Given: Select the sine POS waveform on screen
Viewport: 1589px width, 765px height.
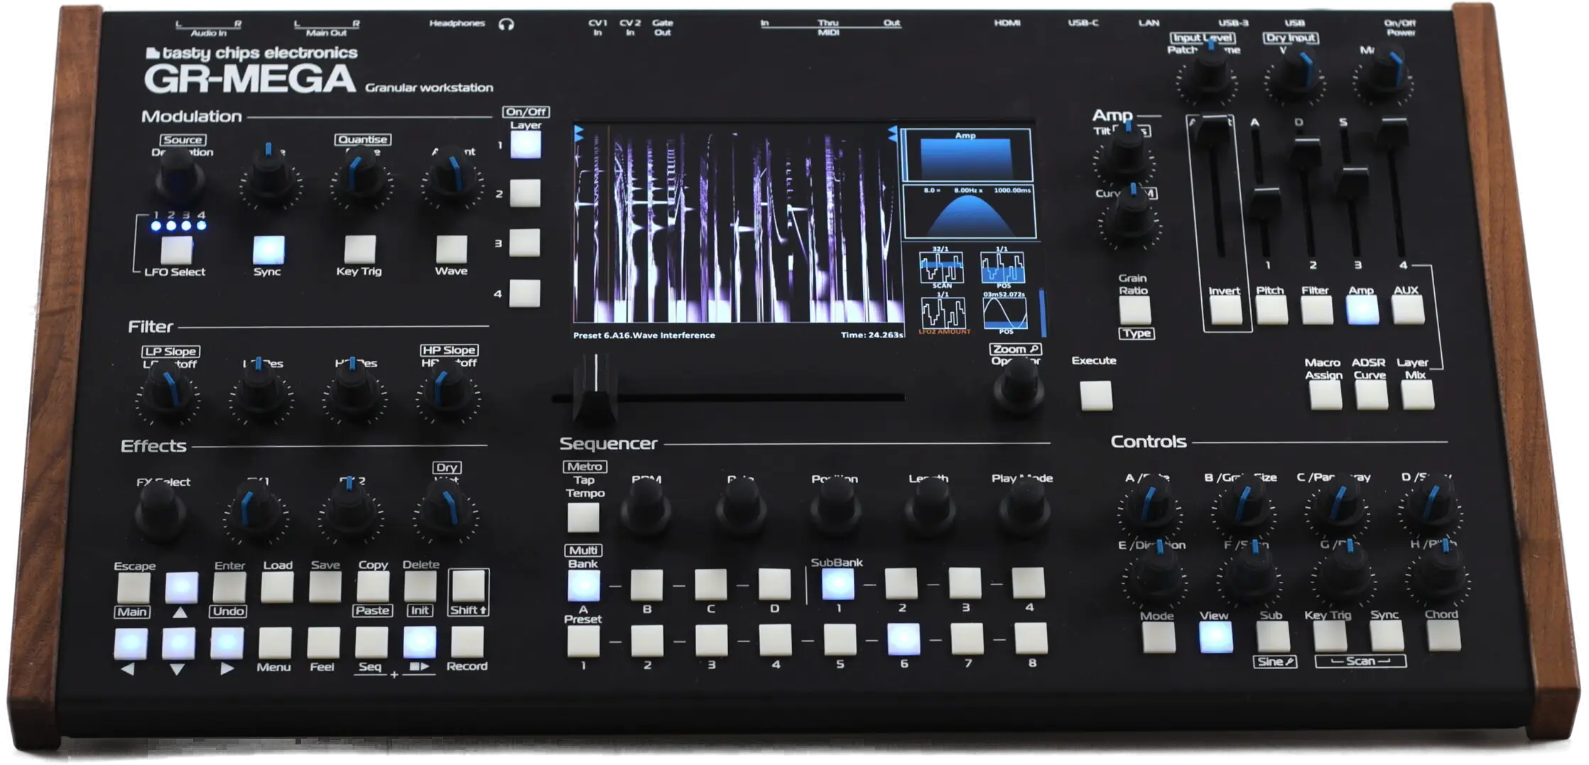Looking at the screenshot, I should coord(1005,313).
